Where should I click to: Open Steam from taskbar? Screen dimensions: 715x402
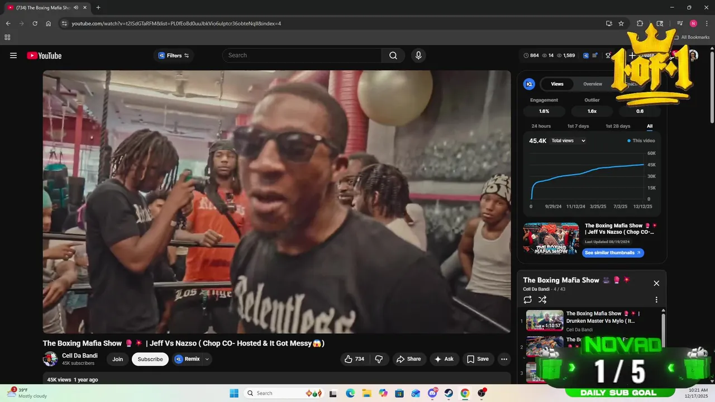[449, 393]
